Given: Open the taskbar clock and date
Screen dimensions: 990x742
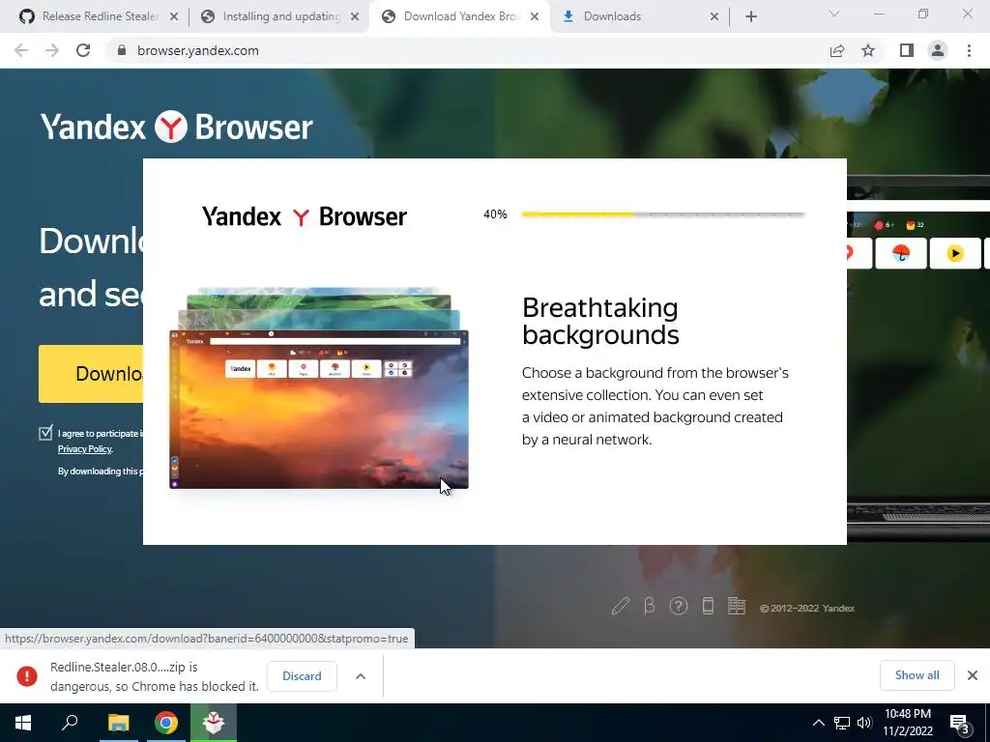Looking at the screenshot, I should [x=907, y=723].
